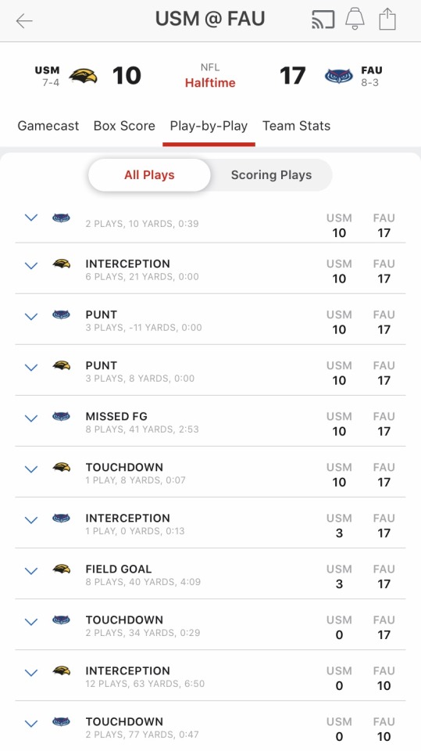Tap the notification bell icon
This screenshot has width=421, height=751.
point(355,20)
